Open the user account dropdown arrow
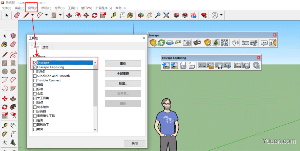Viewport: 300px width, 151px height. coord(222,15)
